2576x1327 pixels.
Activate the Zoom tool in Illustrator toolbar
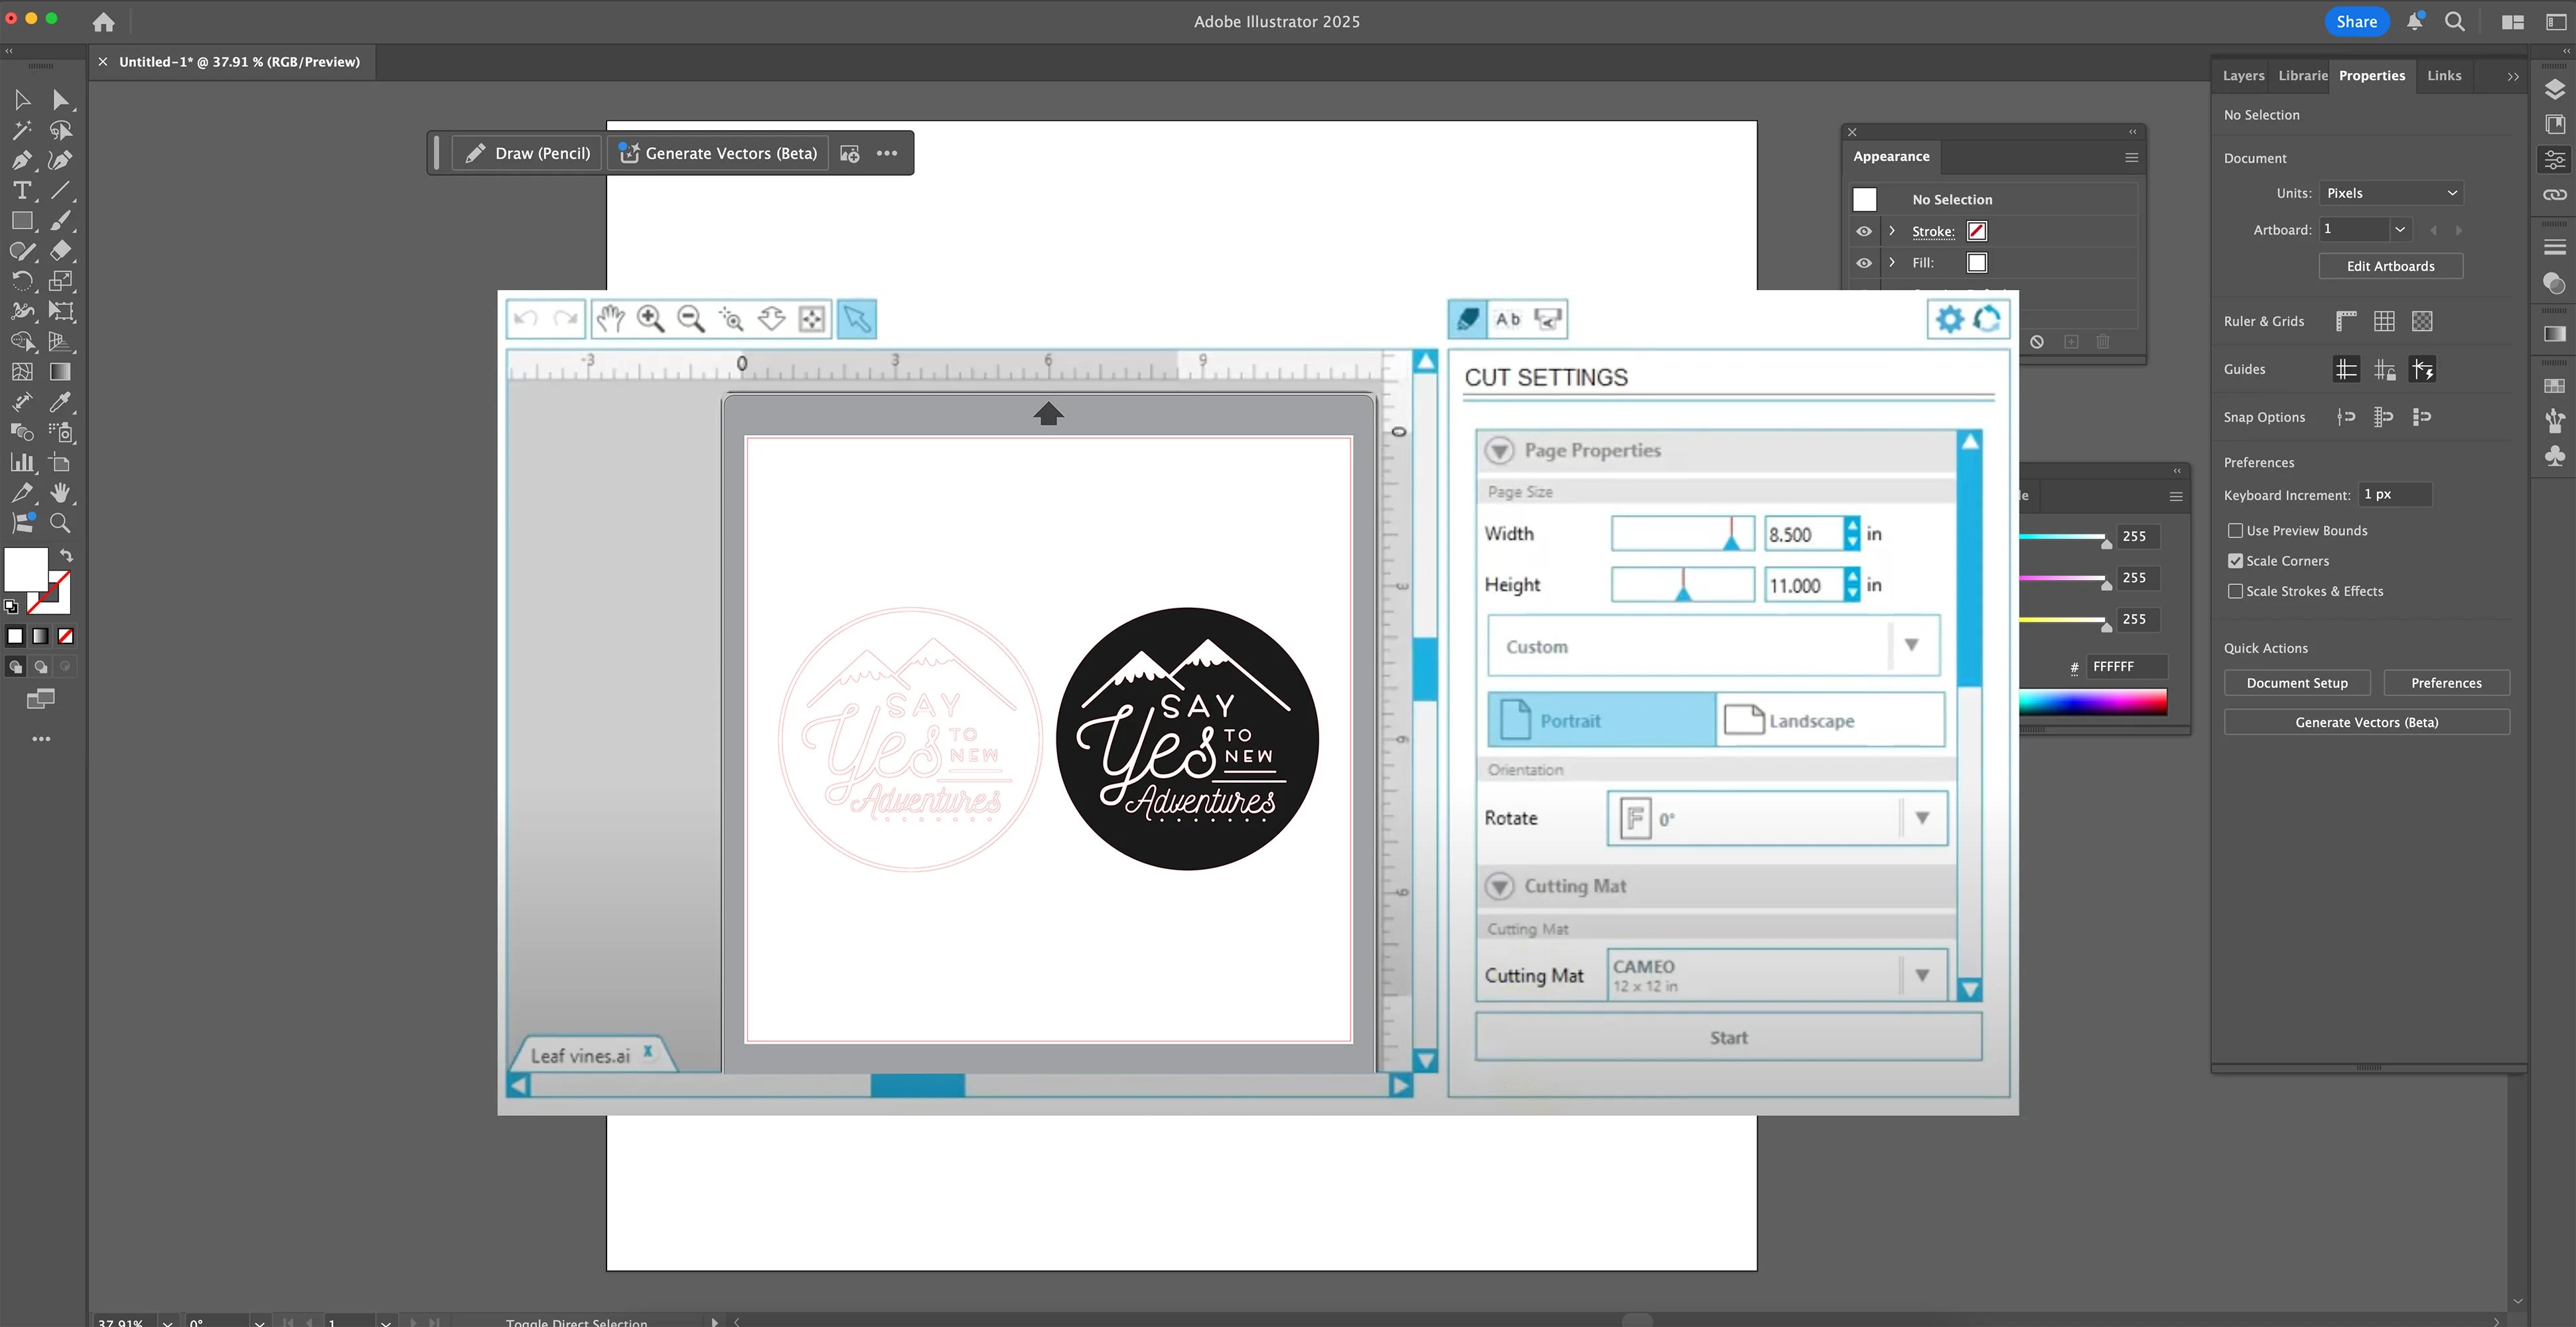(x=60, y=522)
